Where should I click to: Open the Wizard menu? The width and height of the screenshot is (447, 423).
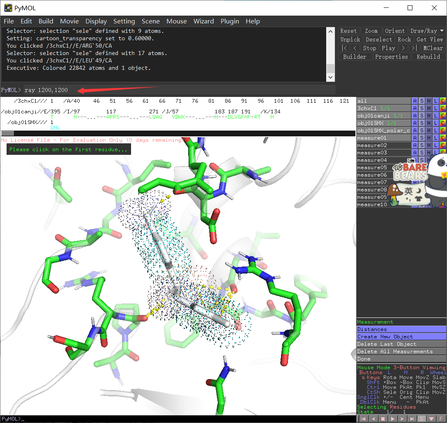tap(203, 21)
